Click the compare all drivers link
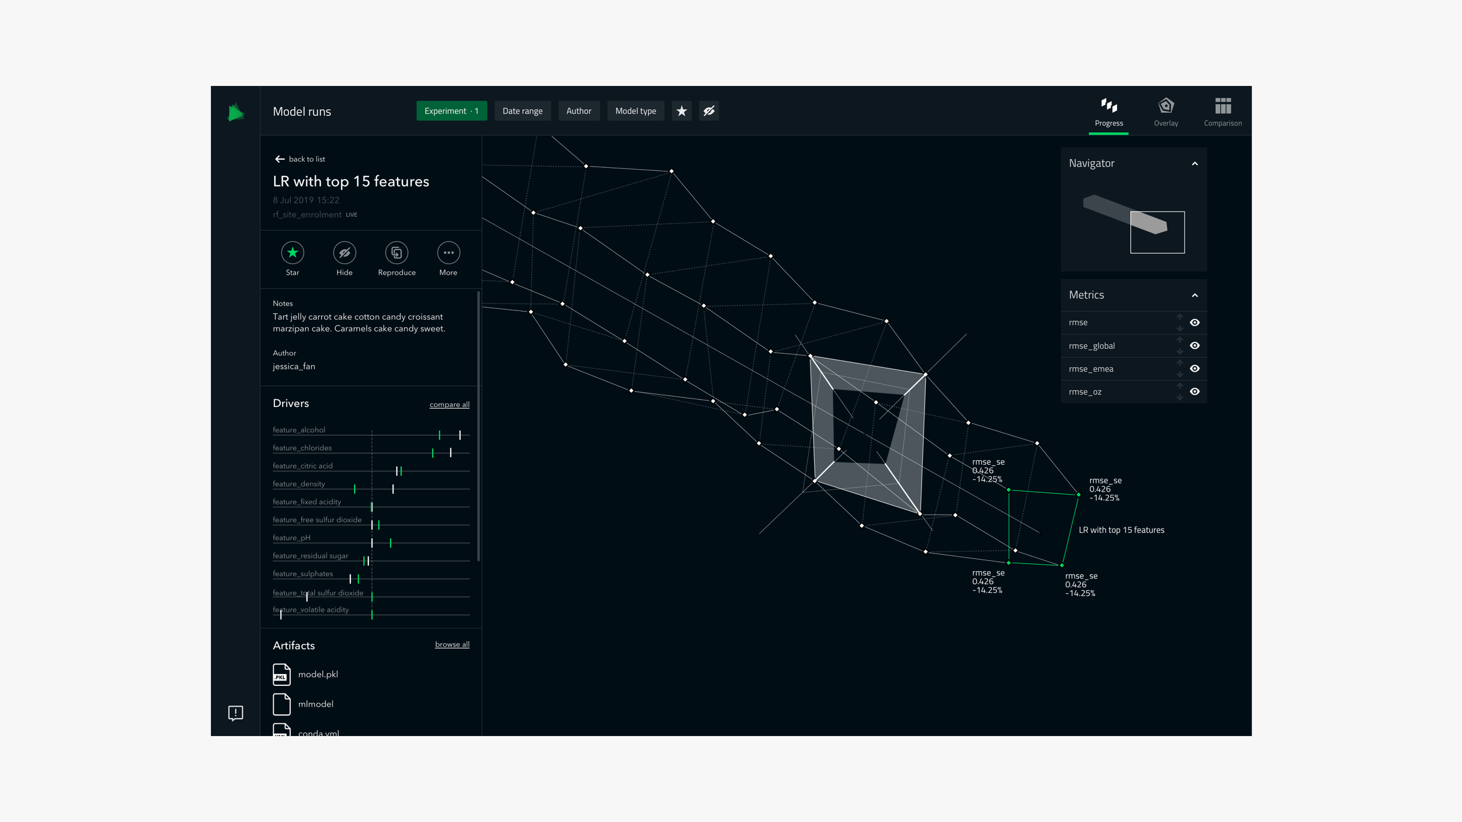 click(449, 405)
